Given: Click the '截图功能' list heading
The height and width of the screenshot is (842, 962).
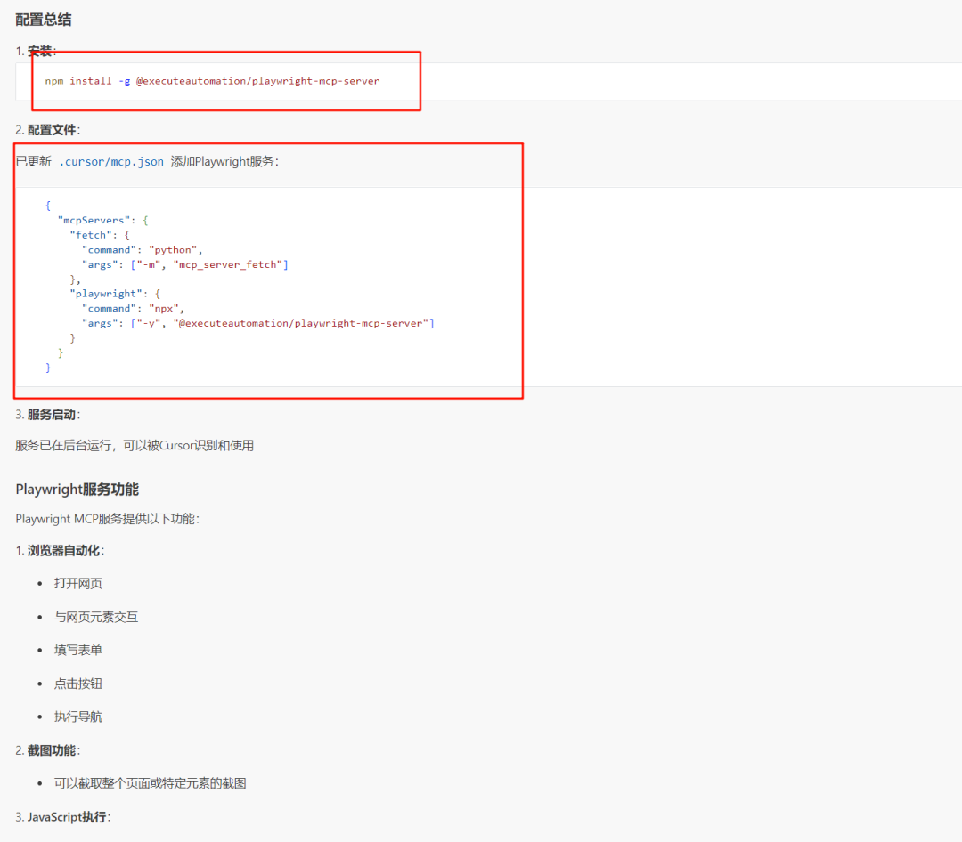Looking at the screenshot, I should point(52,750).
